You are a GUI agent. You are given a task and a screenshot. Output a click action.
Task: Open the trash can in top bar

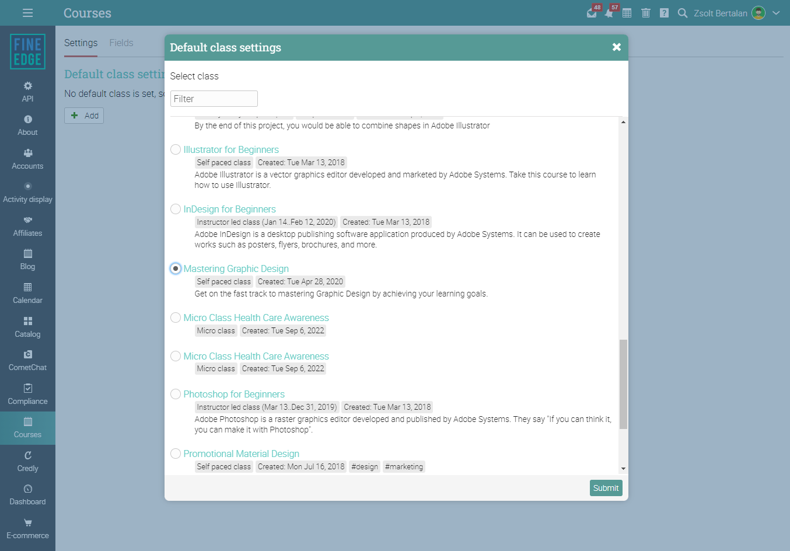646,13
